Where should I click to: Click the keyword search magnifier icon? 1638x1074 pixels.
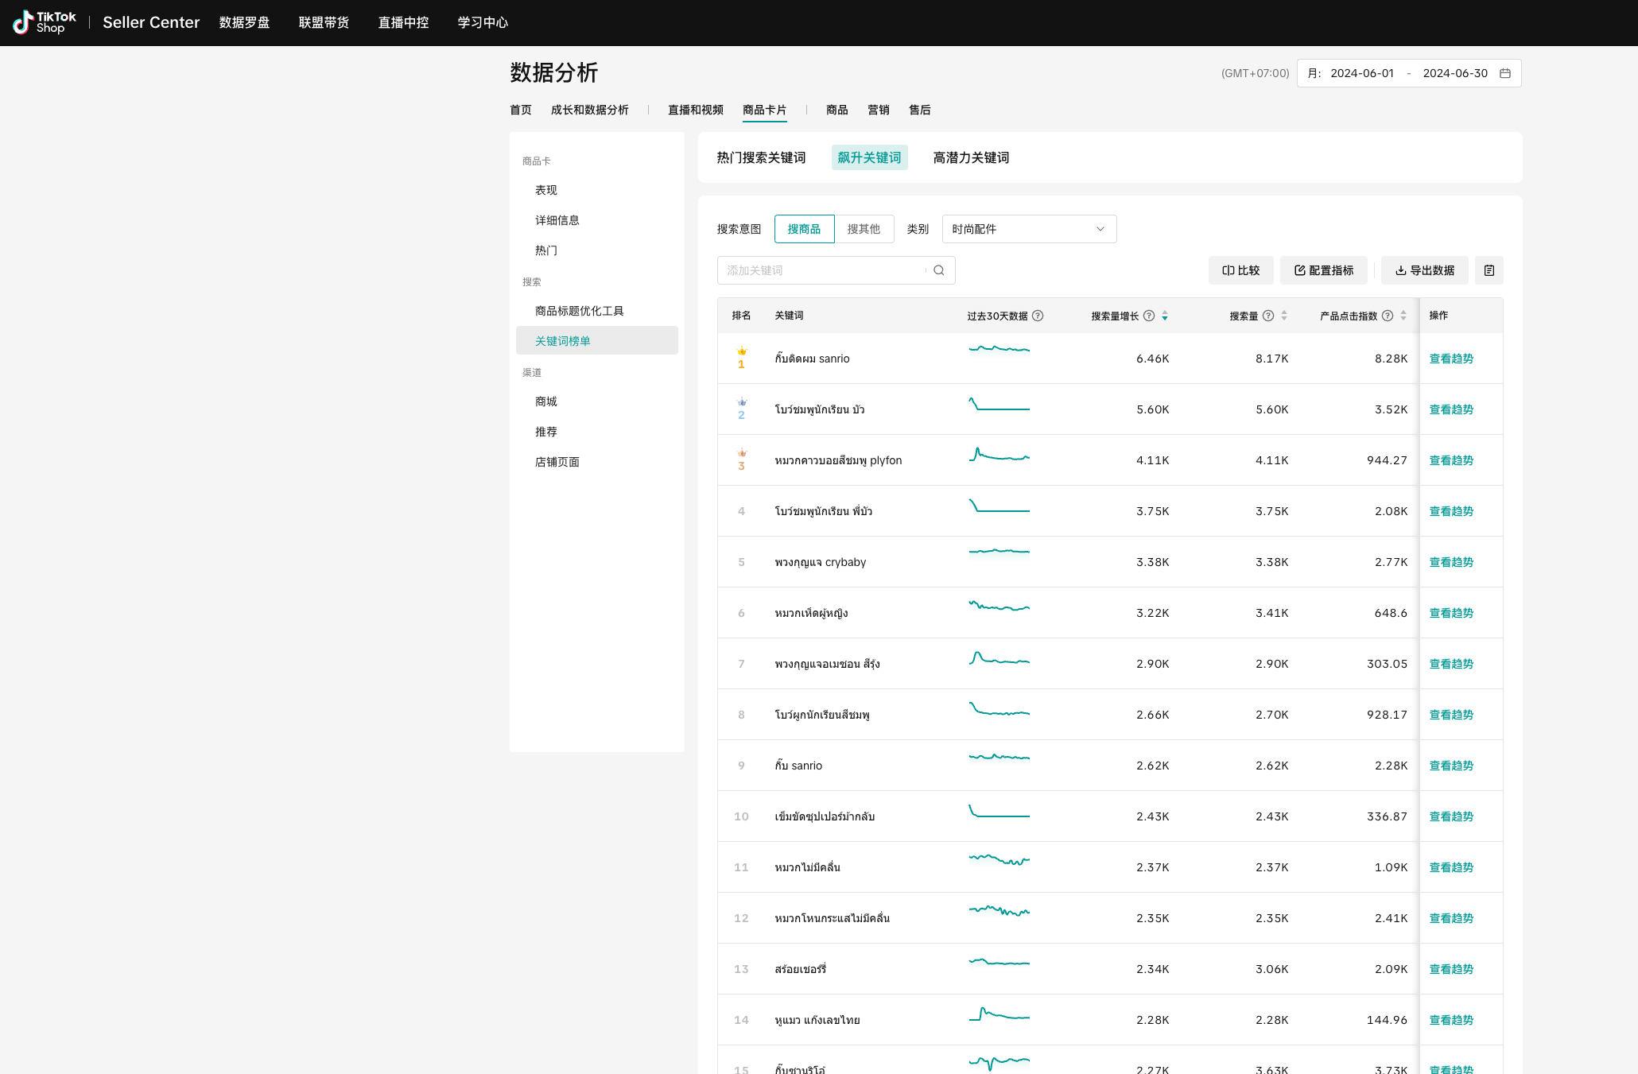pos(939,270)
